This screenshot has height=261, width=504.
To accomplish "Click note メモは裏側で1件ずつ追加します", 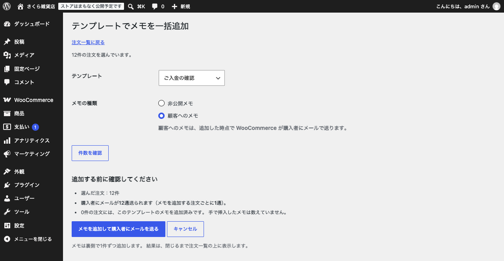I will coord(160,246).
